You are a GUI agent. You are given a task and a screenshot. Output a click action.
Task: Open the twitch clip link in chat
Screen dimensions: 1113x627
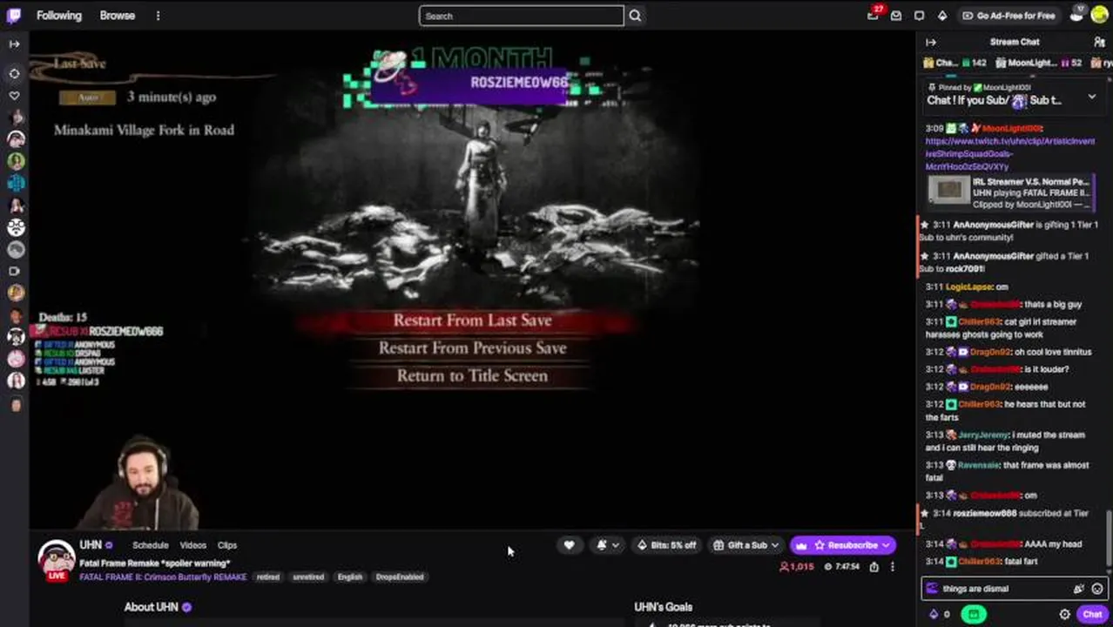(1010, 153)
